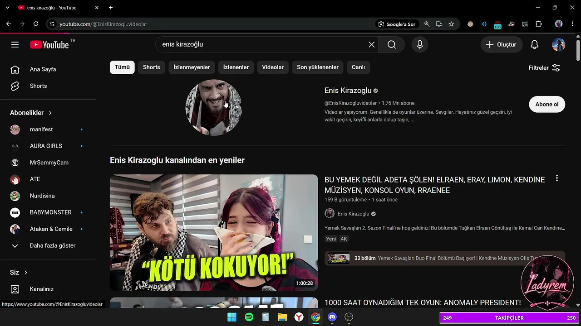Open the Chrome three-dot menu
Image resolution: width=581 pixels, height=326 pixels.
click(572, 24)
